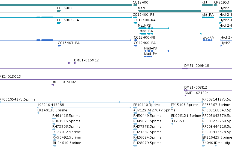Click EST starting with RP003417628

click(x=217, y=132)
